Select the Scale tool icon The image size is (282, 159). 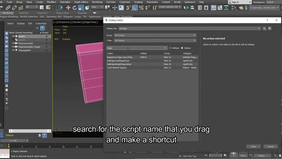pos(81,8)
